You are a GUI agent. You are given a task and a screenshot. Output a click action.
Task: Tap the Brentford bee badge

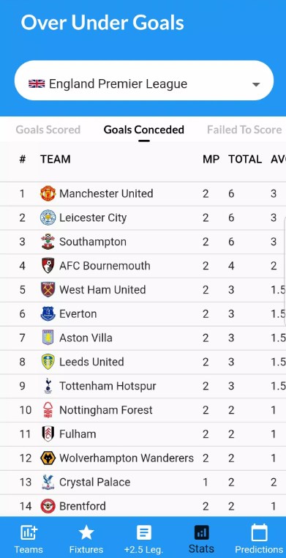(48, 506)
